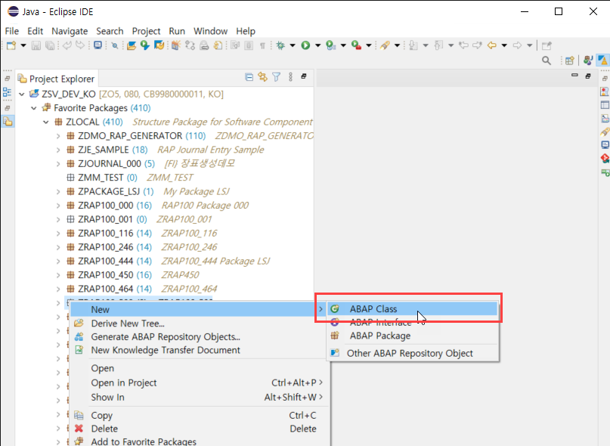
Task: Select the ZJOURNAL_000 package row
Action: pos(150,163)
